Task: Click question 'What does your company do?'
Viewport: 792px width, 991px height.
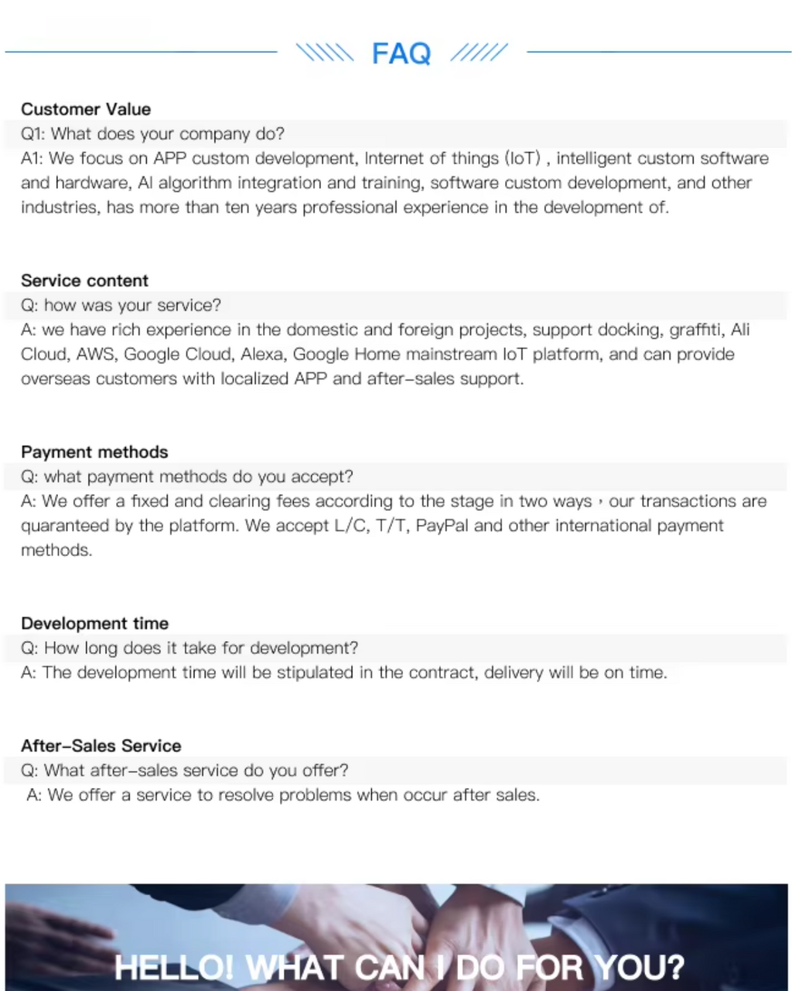Action: coord(152,134)
